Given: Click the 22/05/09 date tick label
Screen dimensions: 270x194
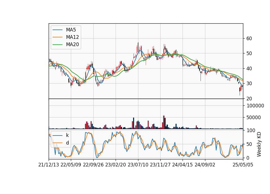Looking at the screenshot, I should pos(71,165).
